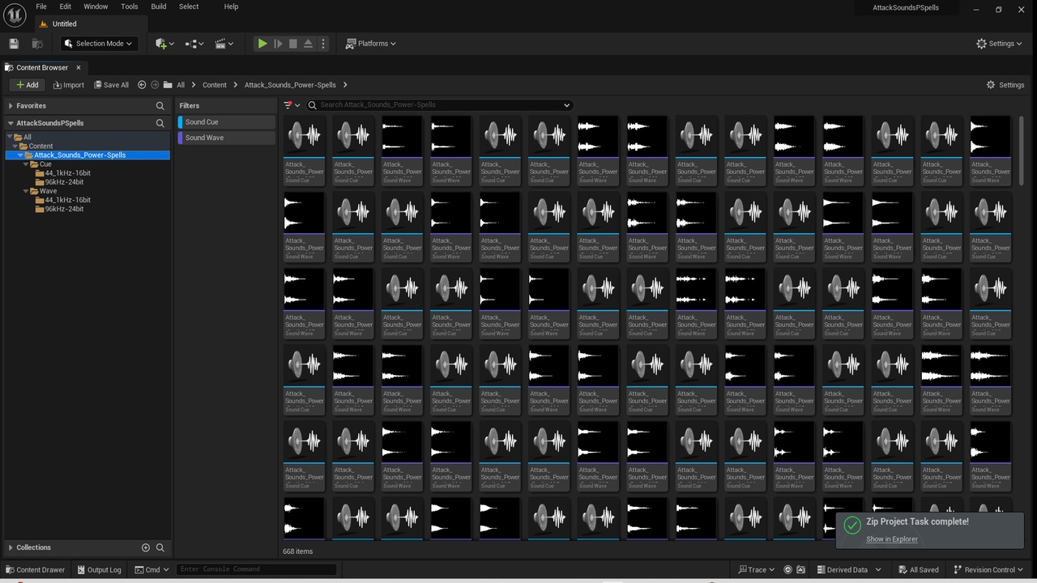The height and width of the screenshot is (583, 1037).
Task: Click the Stop simulation icon
Action: (x=293, y=44)
